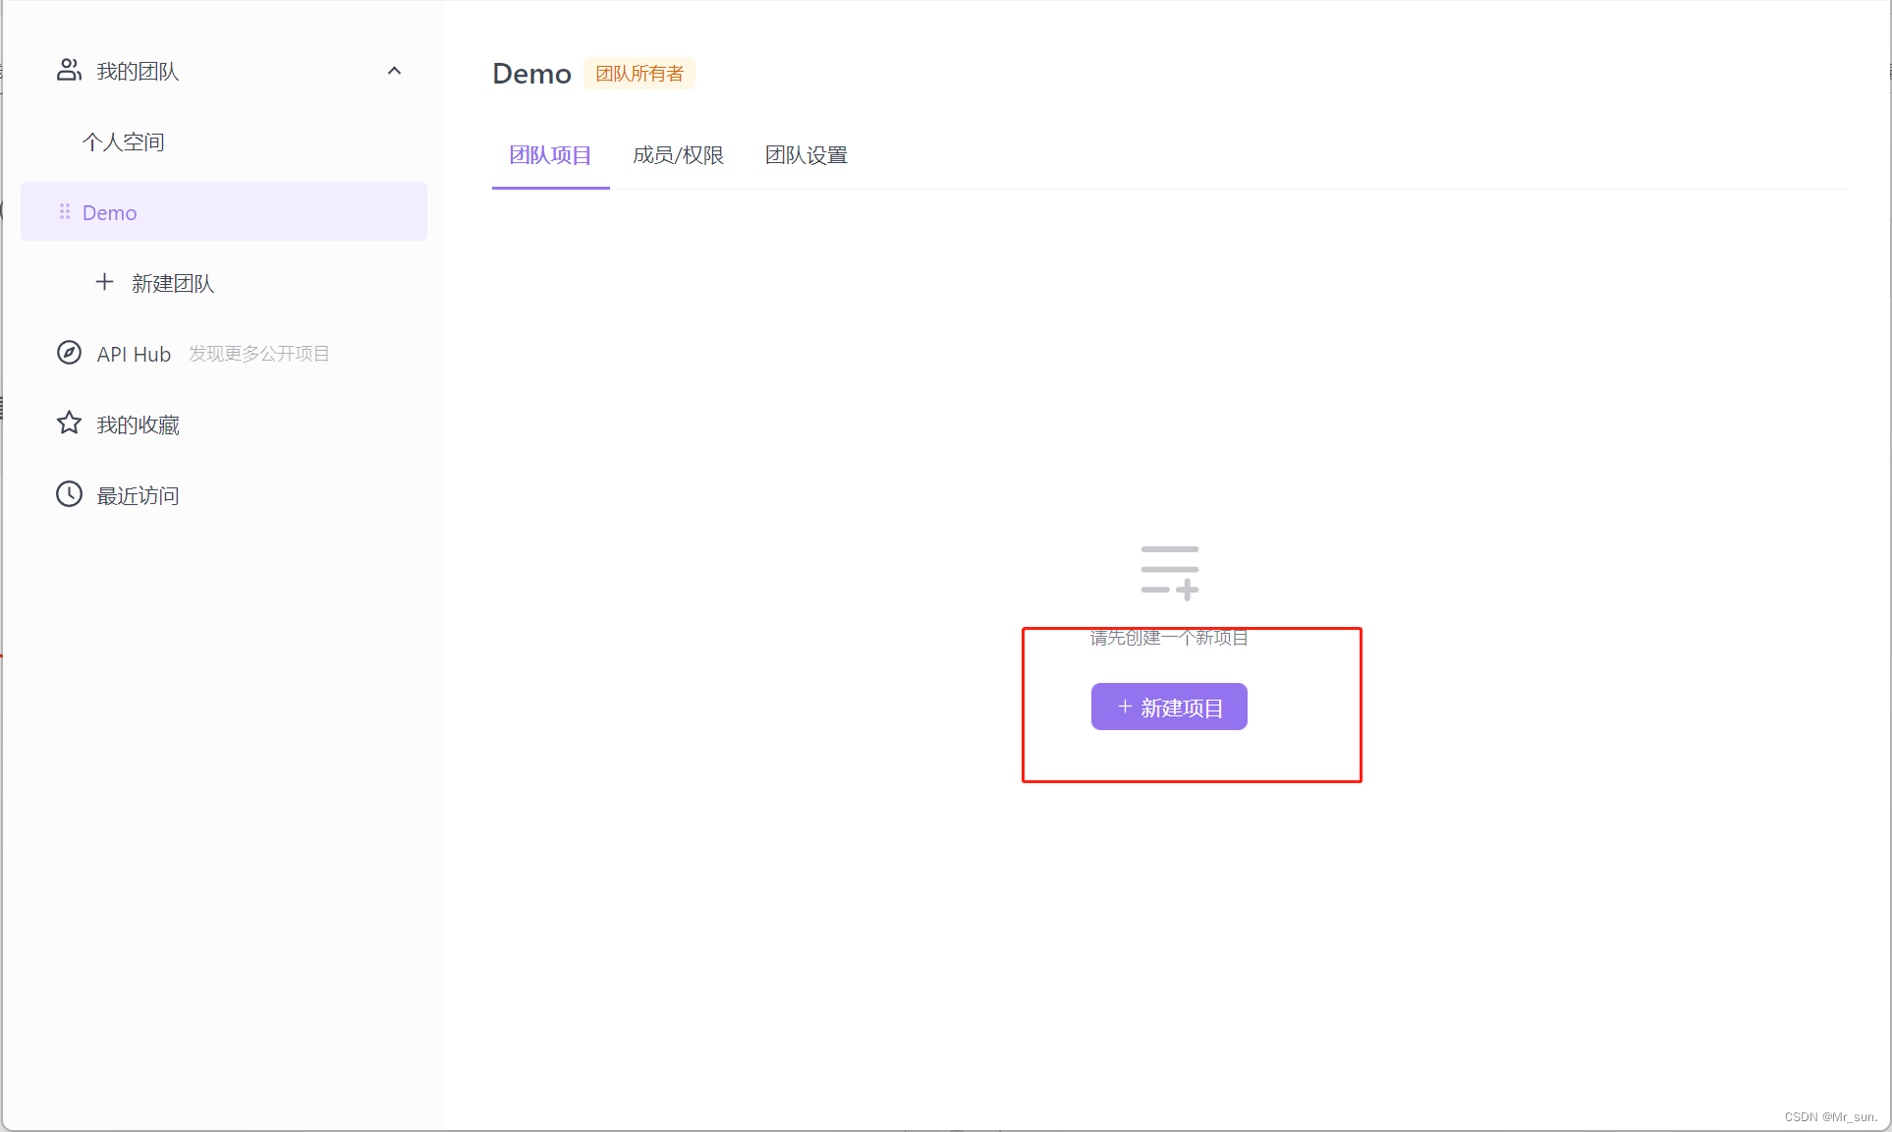
Task: Click the drag handle beside Demo
Action: (65, 211)
